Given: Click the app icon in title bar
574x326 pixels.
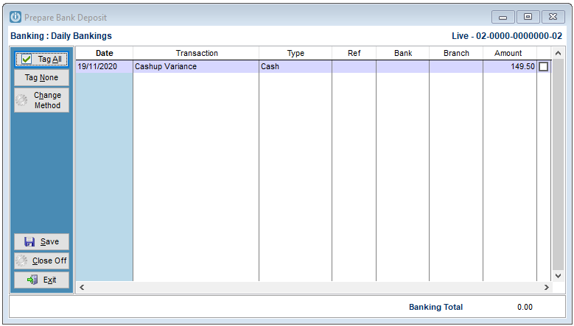Looking at the screenshot, I should pyautogui.click(x=15, y=17).
